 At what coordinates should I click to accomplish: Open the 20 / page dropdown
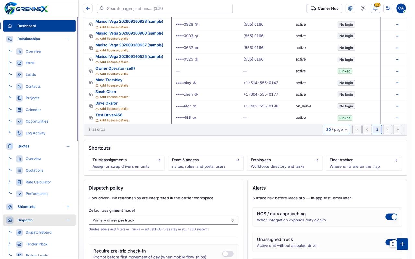click(337, 129)
